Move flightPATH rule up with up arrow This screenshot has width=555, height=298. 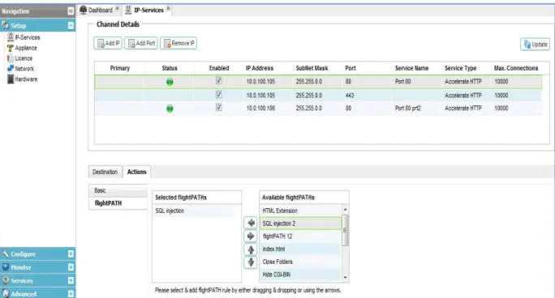251,249
